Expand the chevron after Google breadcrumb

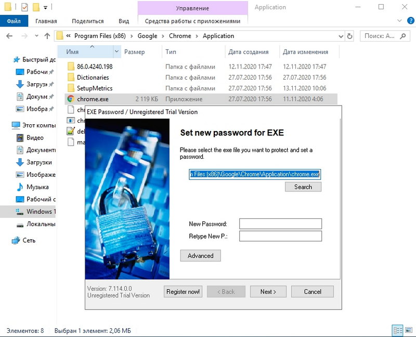point(163,36)
